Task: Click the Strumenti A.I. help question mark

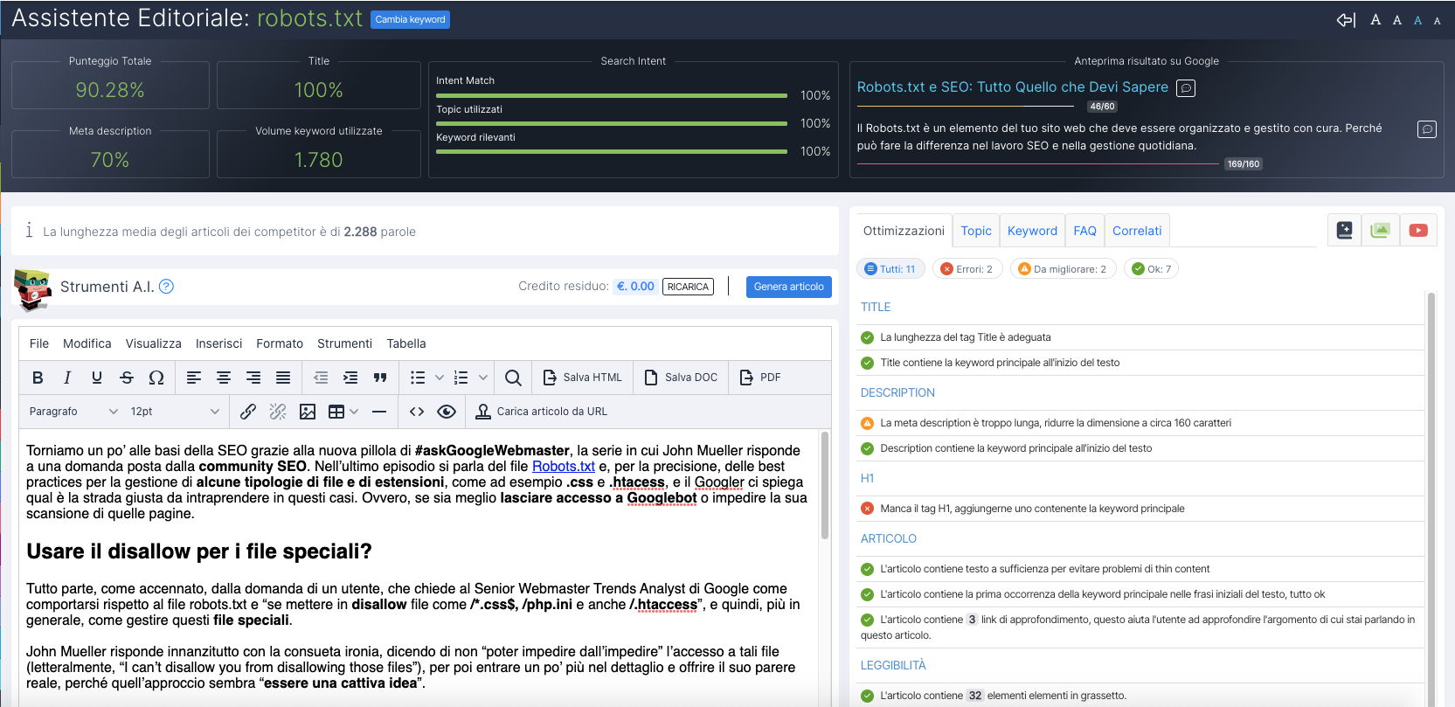Action: [x=166, y=287]
